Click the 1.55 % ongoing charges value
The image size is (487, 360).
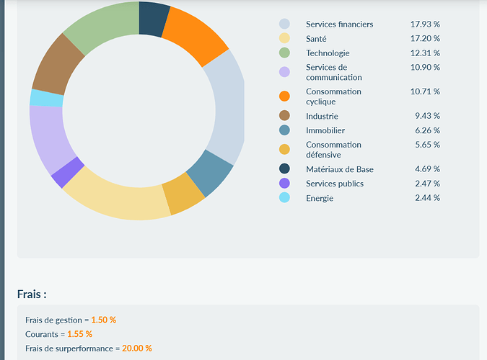pos(80,334)
